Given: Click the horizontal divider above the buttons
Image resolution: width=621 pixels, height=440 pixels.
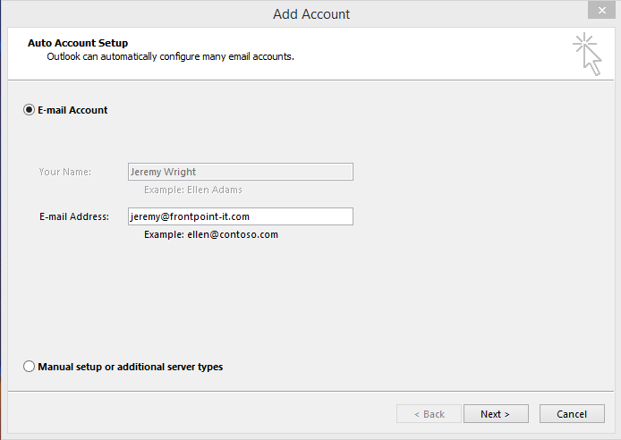Looking at the screenshot, I should pos(310,392).
